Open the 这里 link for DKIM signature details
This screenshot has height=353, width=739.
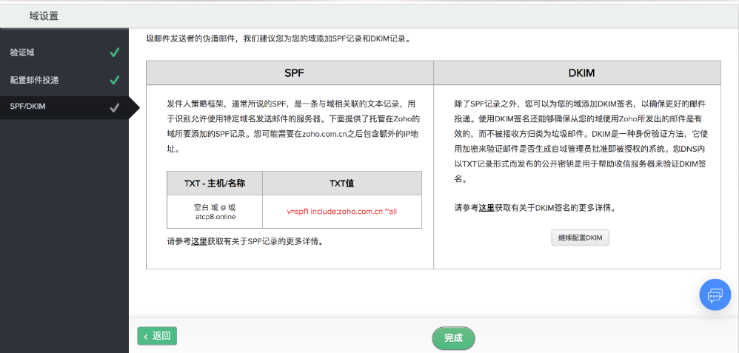pos(486,208)
